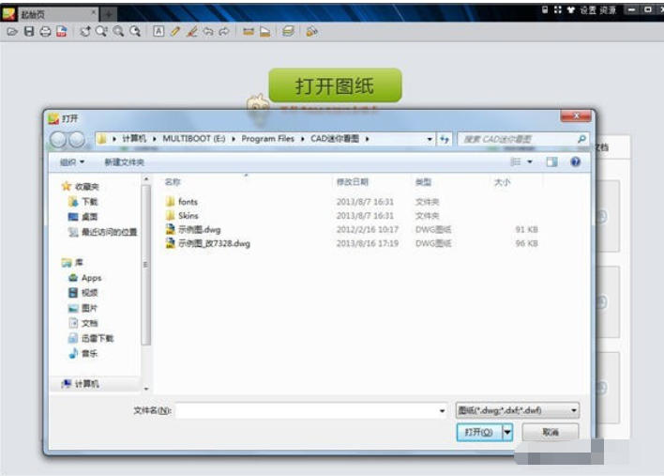The width and height of the screenshot is (664, 476).
Task: Click the blue help question icon
Action: pos(575,161)
